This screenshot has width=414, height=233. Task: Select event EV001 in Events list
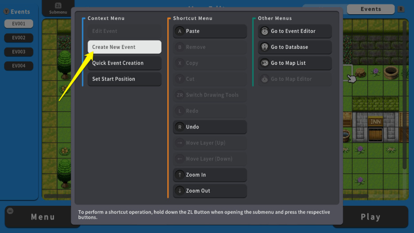click(19, 24)
